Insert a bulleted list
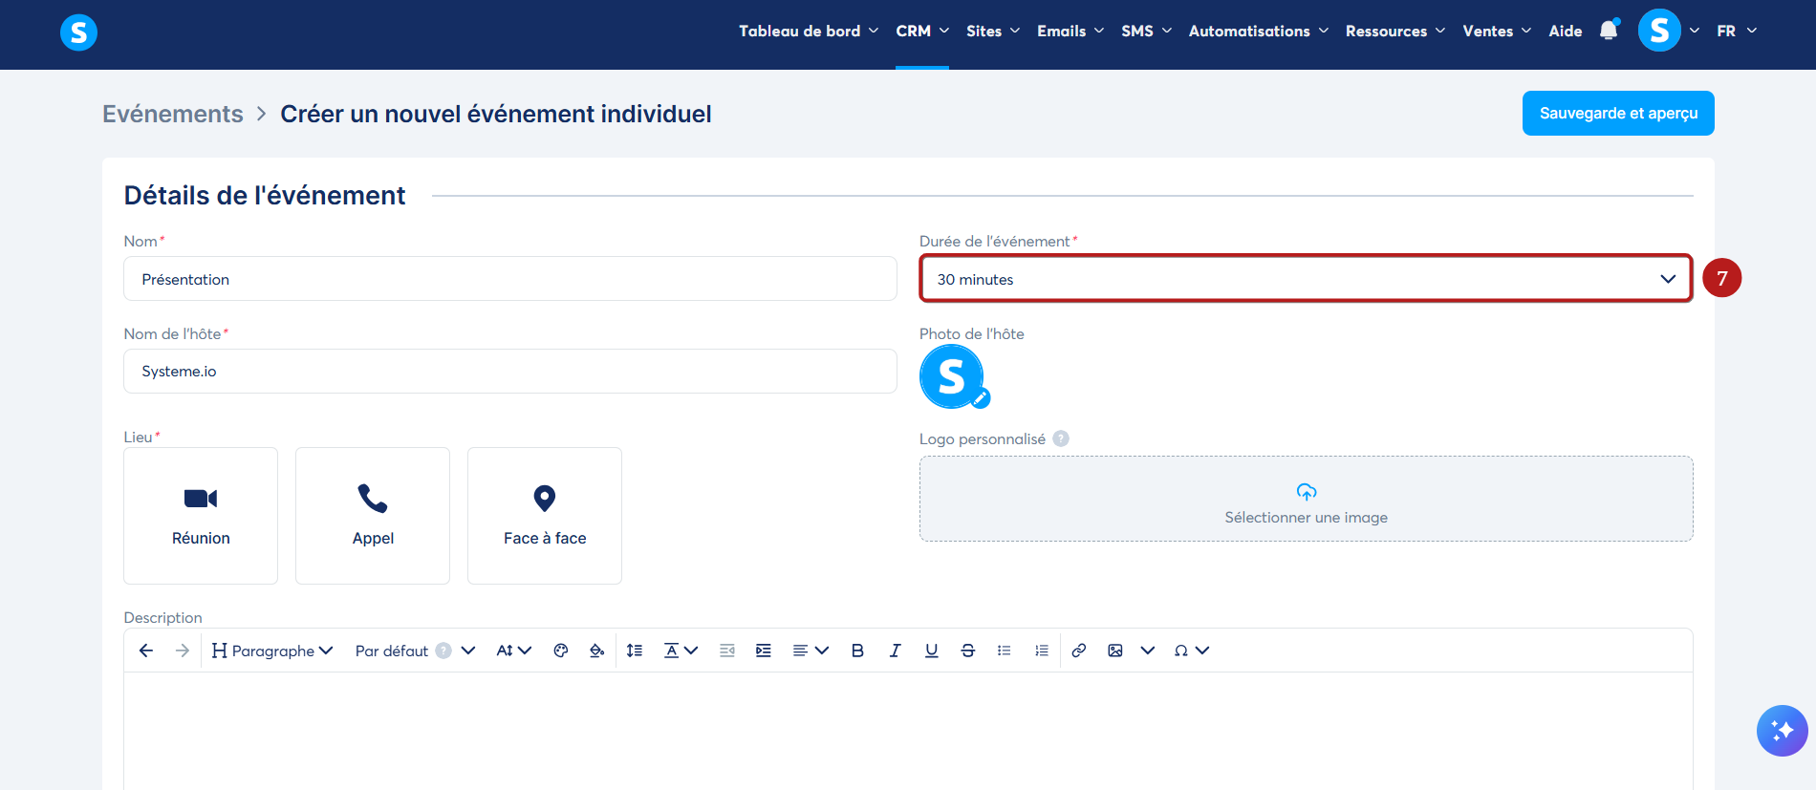The height and width of the screenshot is (790, 1816). (1005, 651)
